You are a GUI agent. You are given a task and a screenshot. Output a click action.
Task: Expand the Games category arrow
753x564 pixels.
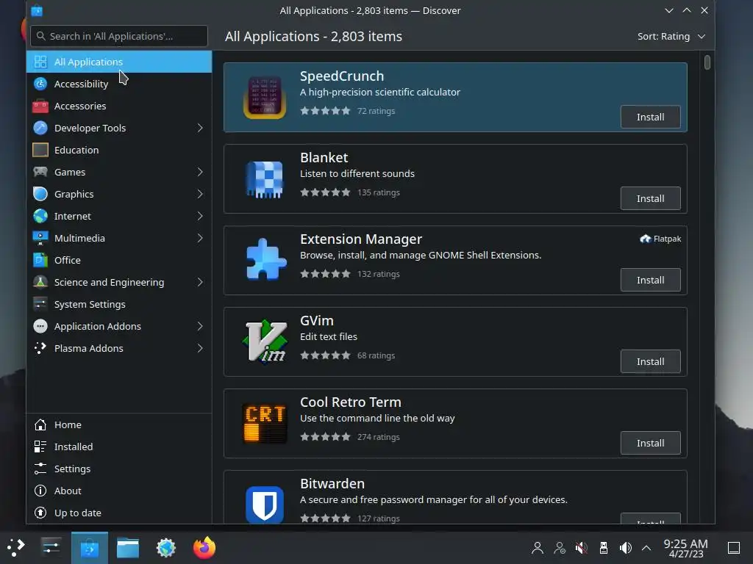point(200,172)
